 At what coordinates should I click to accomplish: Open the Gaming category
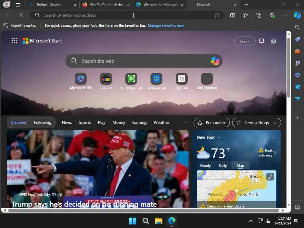[140, 123]
